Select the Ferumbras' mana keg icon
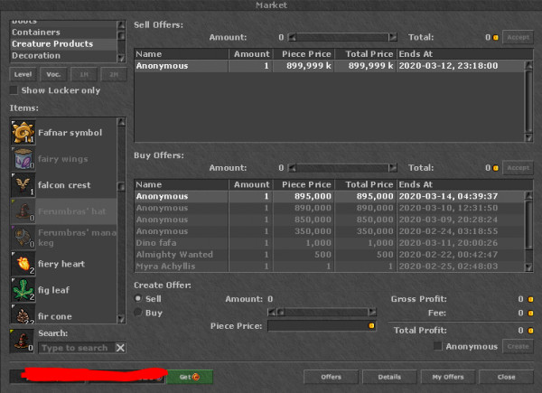Viewport: 542px width, 393px height. pyautogui.click(x=23, y=238)
